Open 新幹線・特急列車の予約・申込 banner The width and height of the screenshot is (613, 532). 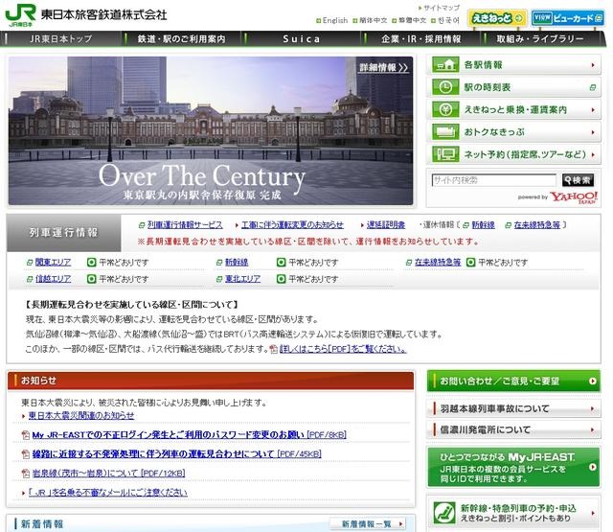click(x=513, y=513)
